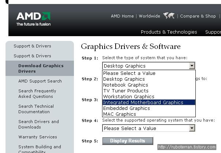
Task: Click the Worldwide globe map icon
Action: point(169,16)
